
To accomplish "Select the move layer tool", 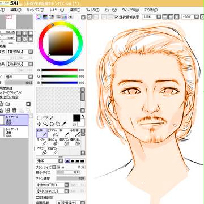I will coord(39,124).
